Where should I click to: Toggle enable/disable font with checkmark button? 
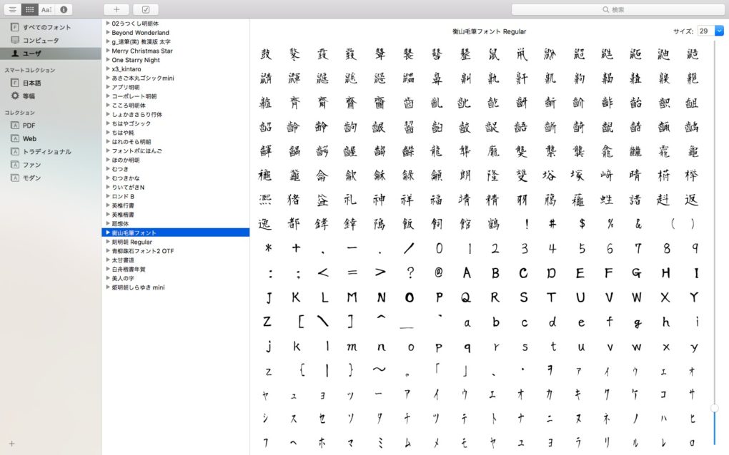(x=146, y=9)
